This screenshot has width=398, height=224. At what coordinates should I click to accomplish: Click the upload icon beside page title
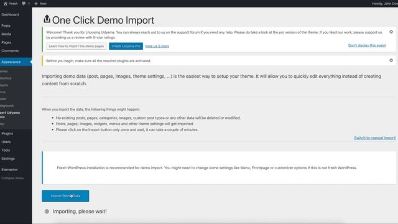tap(47, 19)
